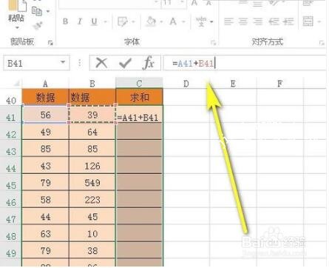This screenshot has width=329, height=268.
Task: Select column F header
Action: coord(280,84)
